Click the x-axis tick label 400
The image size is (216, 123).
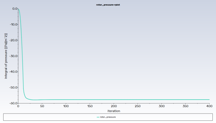click(x=209, y=106)
